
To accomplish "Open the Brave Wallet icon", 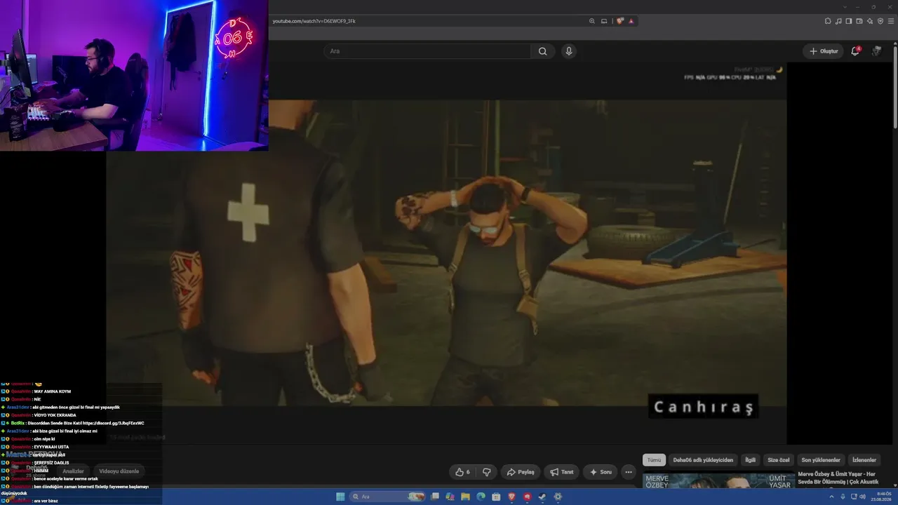I will tap(859, 21).
